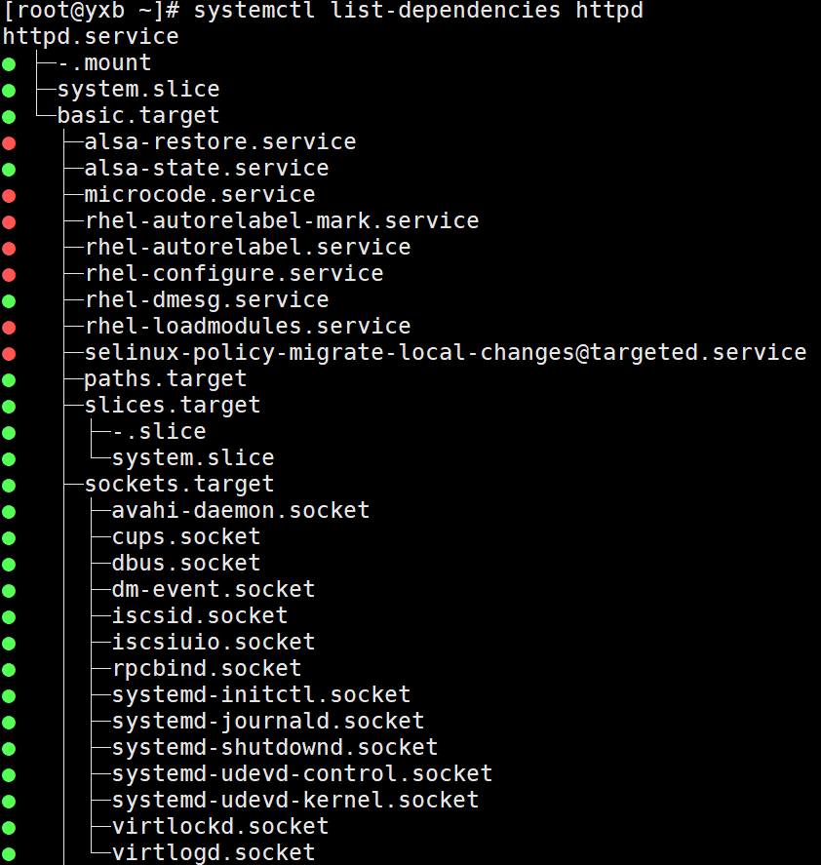Select the slices.target tree node

[x=173, y=405]
